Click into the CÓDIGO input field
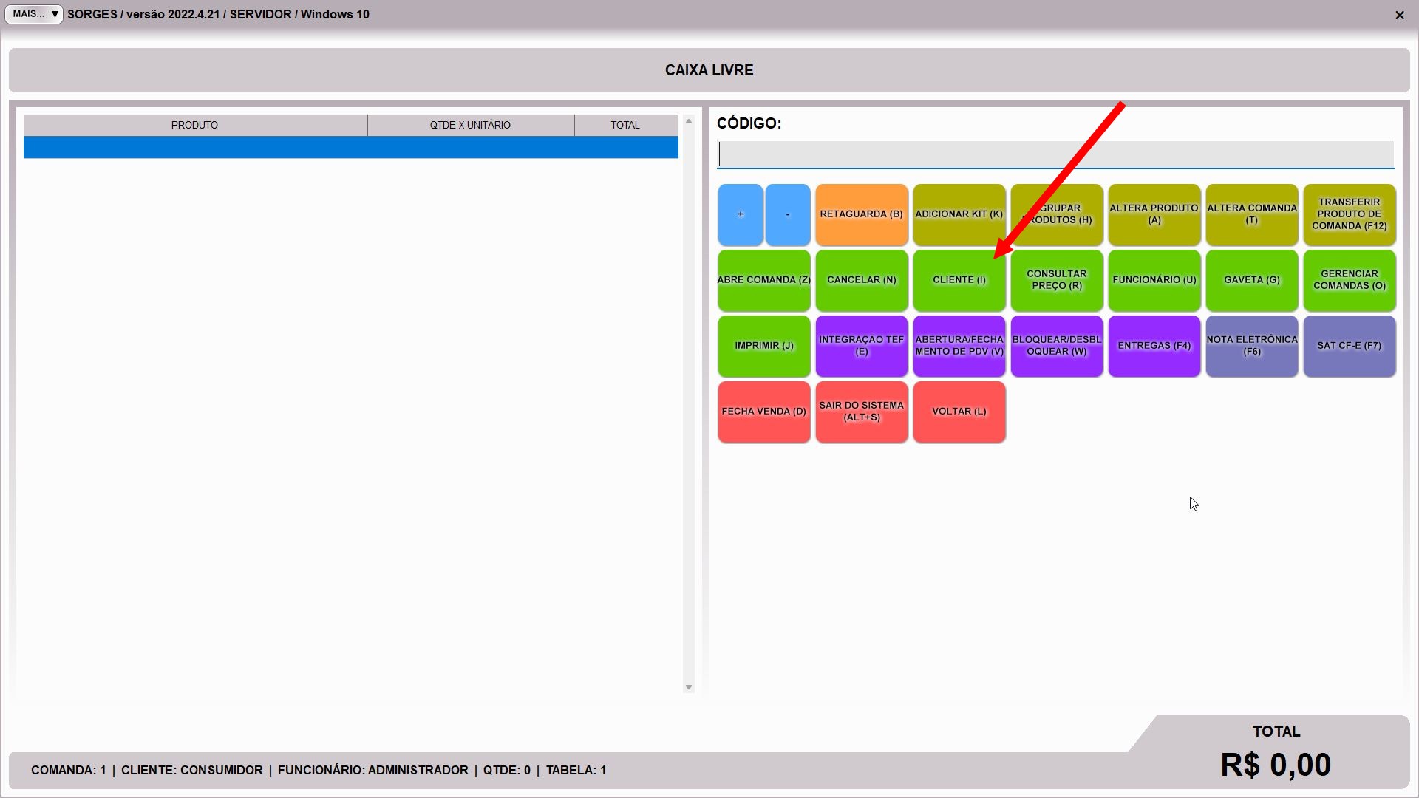The width and height of the screenshot is (1419, 798). [1055, 154]
